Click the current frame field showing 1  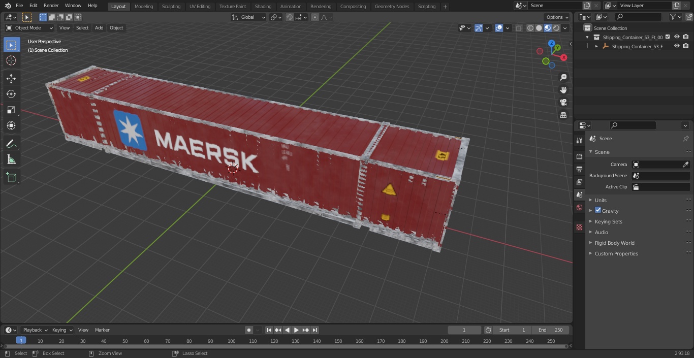pyautogui.click(x=464, y=330)
